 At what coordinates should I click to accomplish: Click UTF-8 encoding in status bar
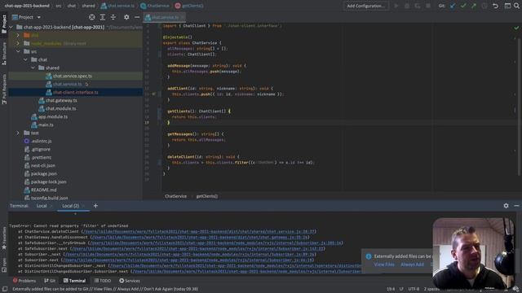(414, 289)
